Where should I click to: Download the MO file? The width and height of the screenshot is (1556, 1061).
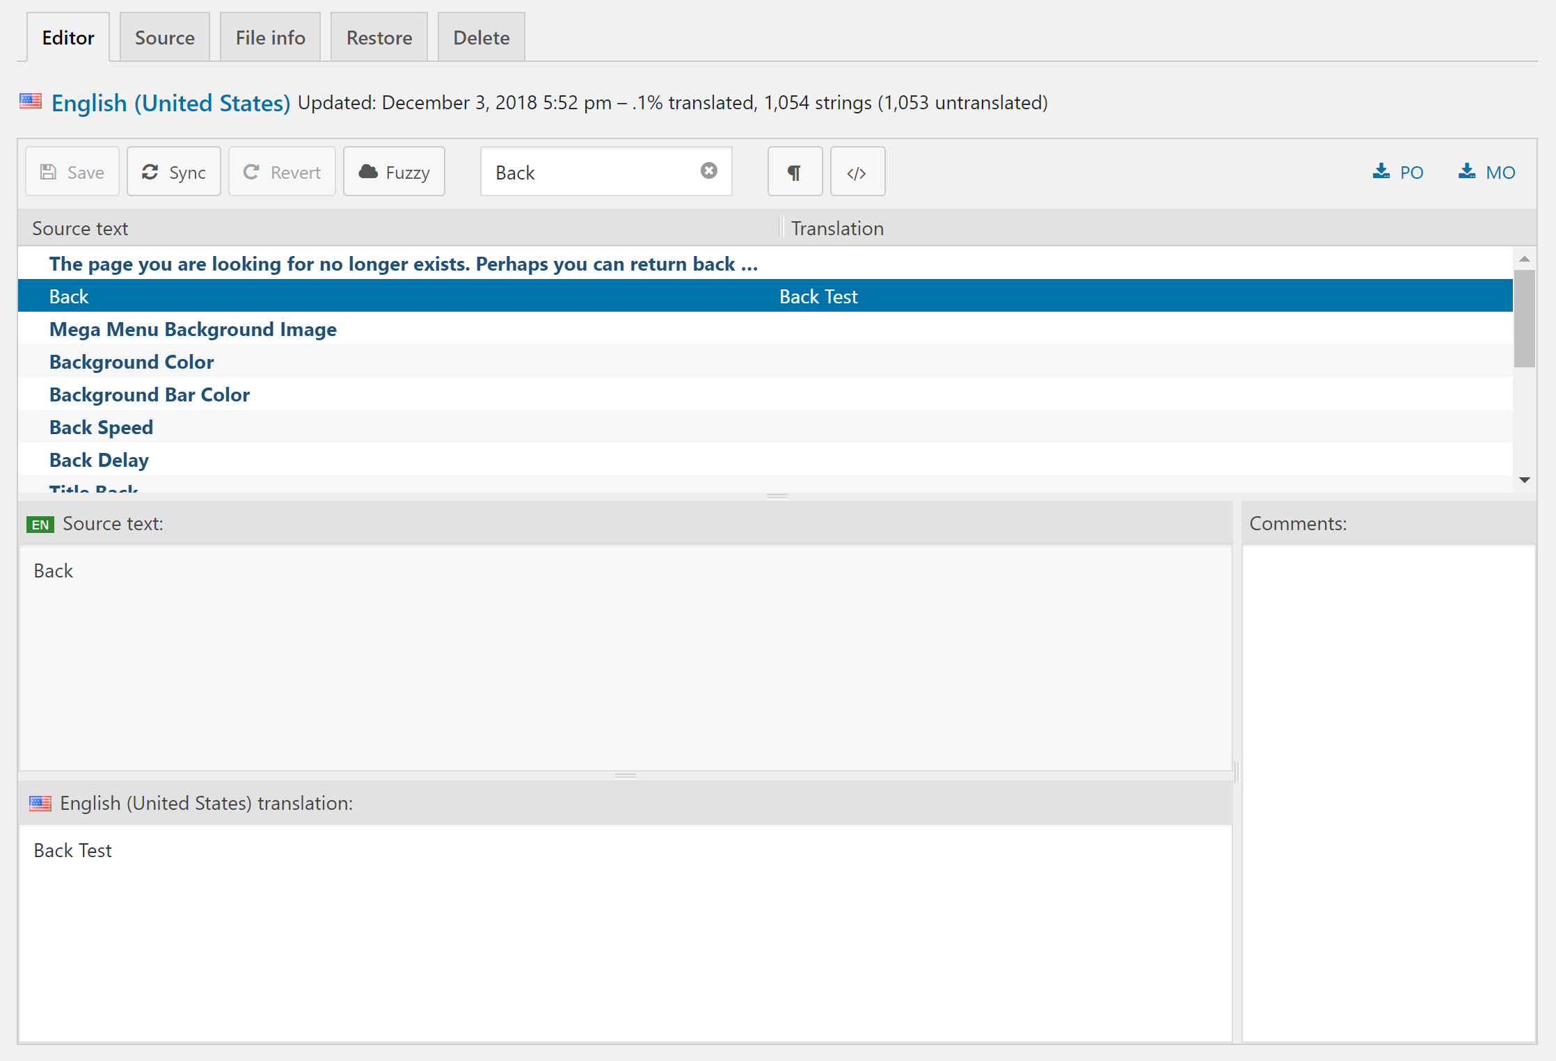[1487, 172]
